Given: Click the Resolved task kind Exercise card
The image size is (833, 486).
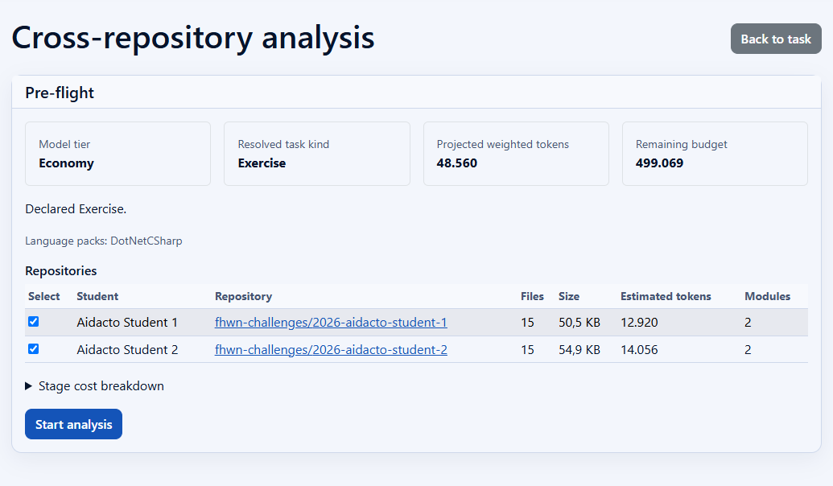Looking at the screenshot, I should point(316,154).
